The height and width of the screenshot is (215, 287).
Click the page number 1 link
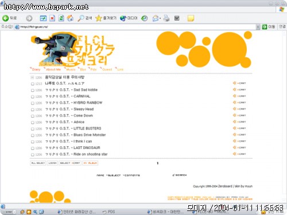coord(157,163)
